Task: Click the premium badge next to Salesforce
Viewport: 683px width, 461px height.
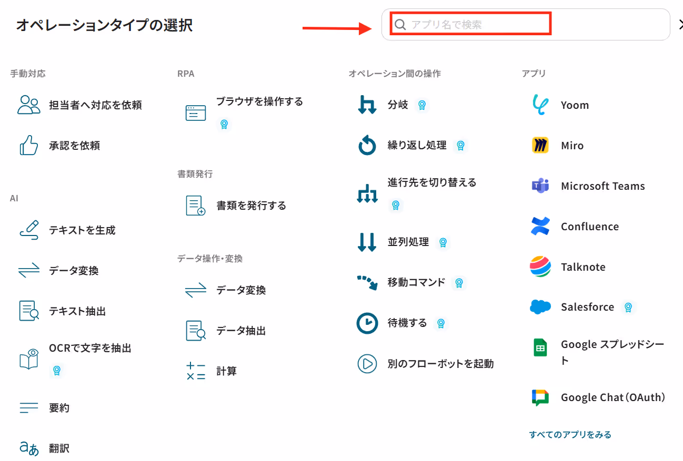Action: point(628,308)
